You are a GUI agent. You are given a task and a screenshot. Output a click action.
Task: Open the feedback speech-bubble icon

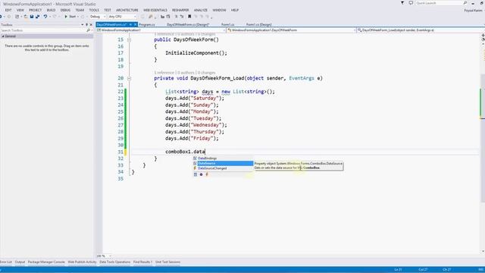coord(411,3)
